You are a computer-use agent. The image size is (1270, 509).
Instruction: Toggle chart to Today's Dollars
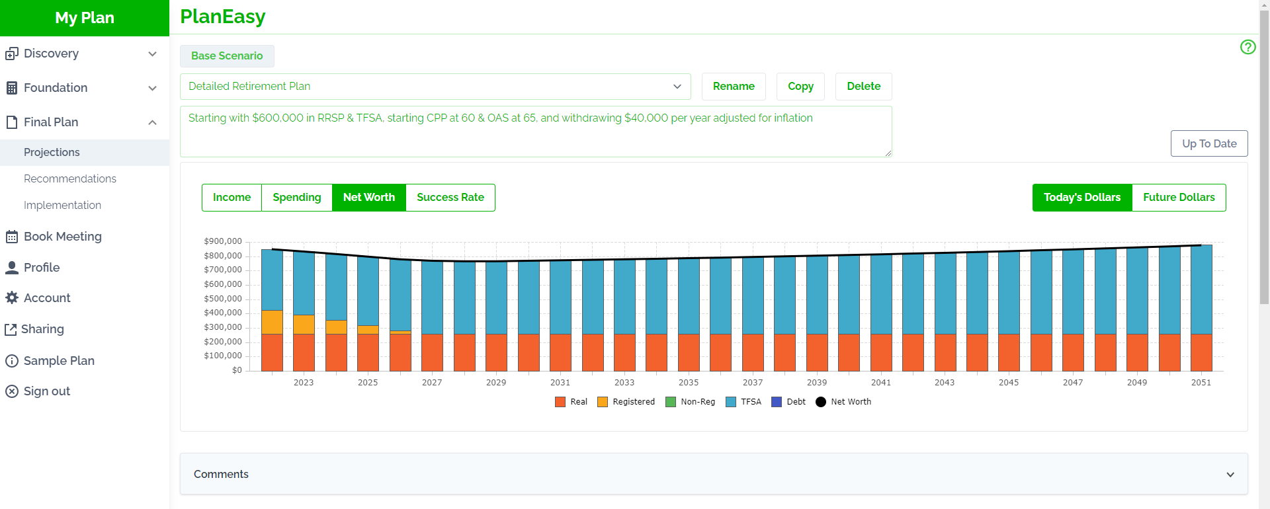[x=1082, y=198]
